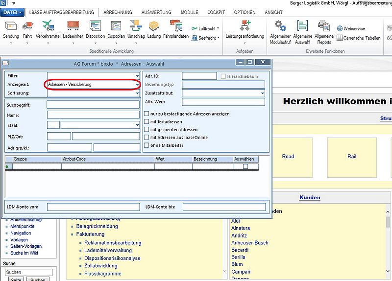
Task: Click the wiki Suchen search box
Action: (x=28, y=272)
